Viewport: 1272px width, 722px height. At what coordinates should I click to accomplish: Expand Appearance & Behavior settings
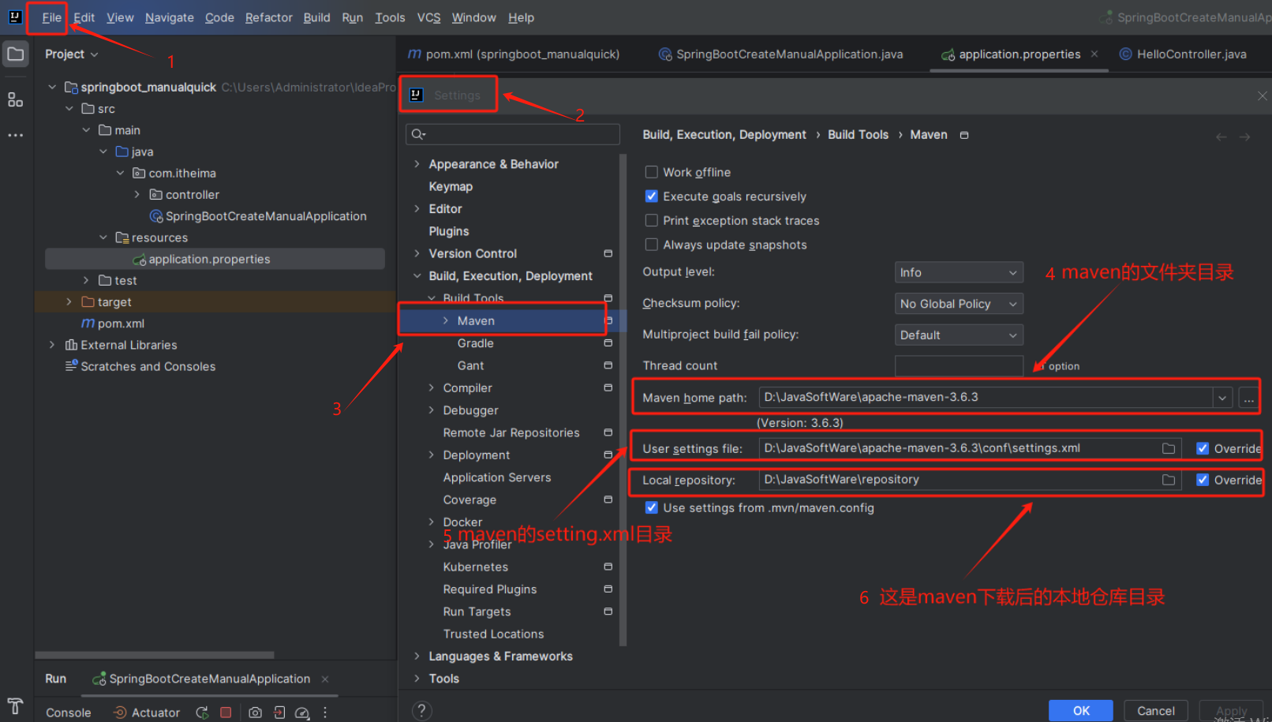coord(417,164)
